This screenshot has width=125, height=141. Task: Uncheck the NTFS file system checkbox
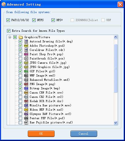34,20
